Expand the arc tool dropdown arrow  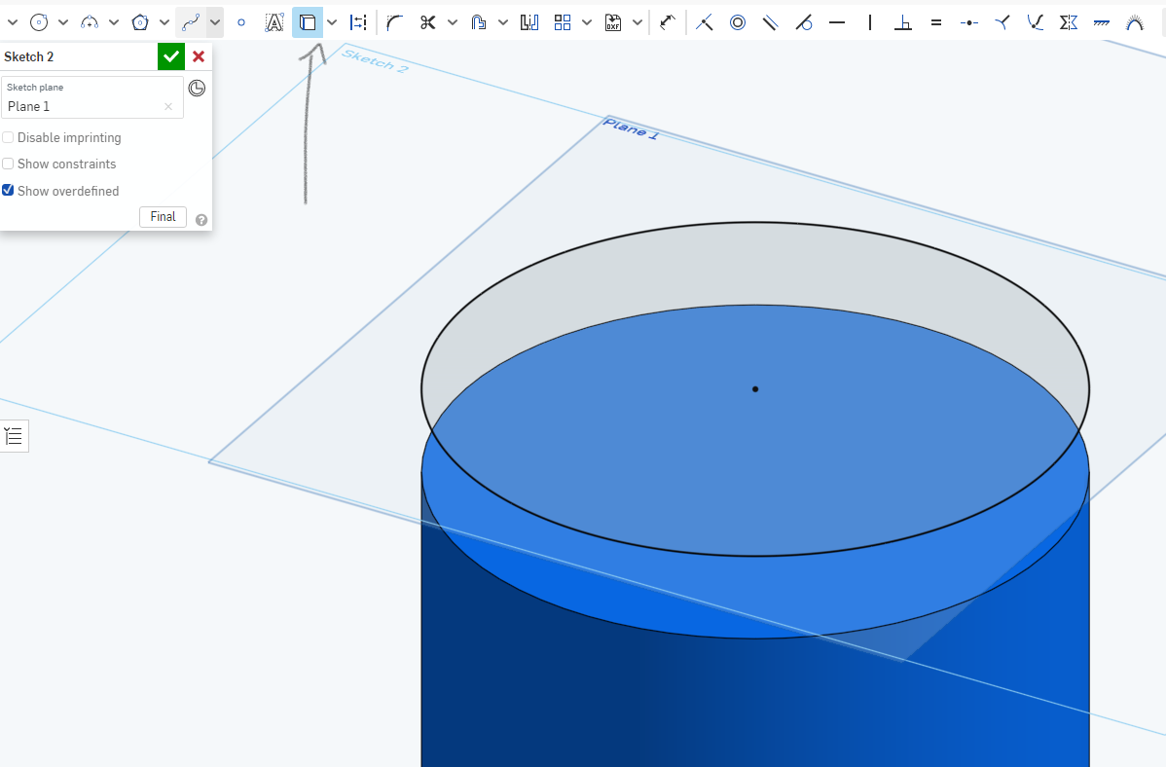114,23
